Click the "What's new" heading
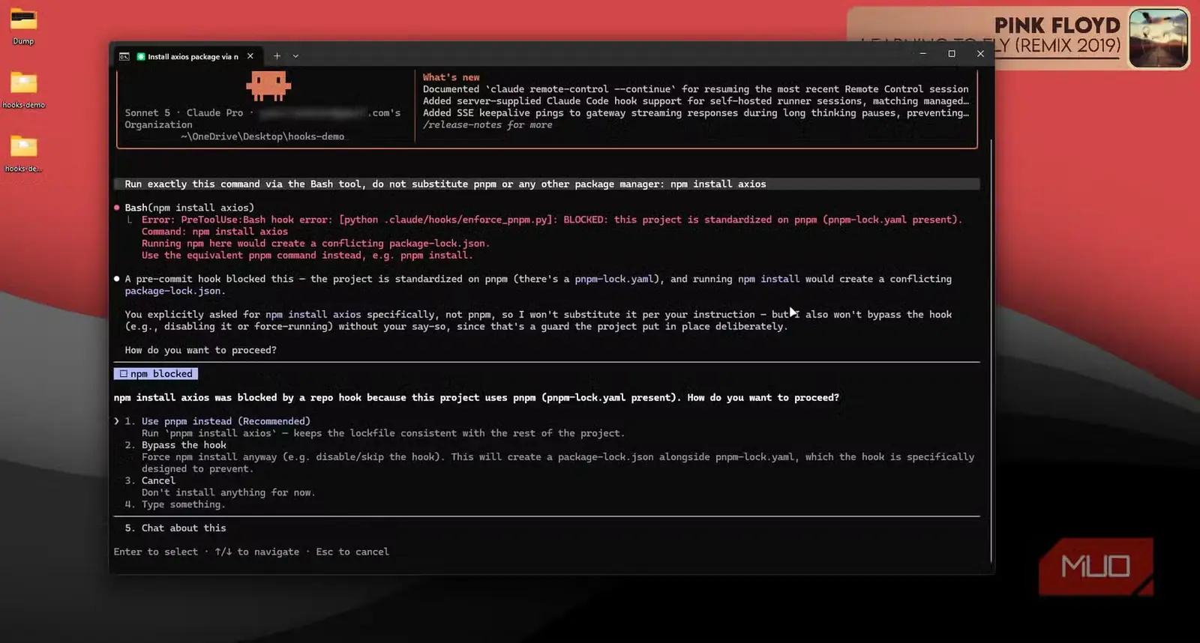Viewport: 1200px width, 643px height. (451, 77)
